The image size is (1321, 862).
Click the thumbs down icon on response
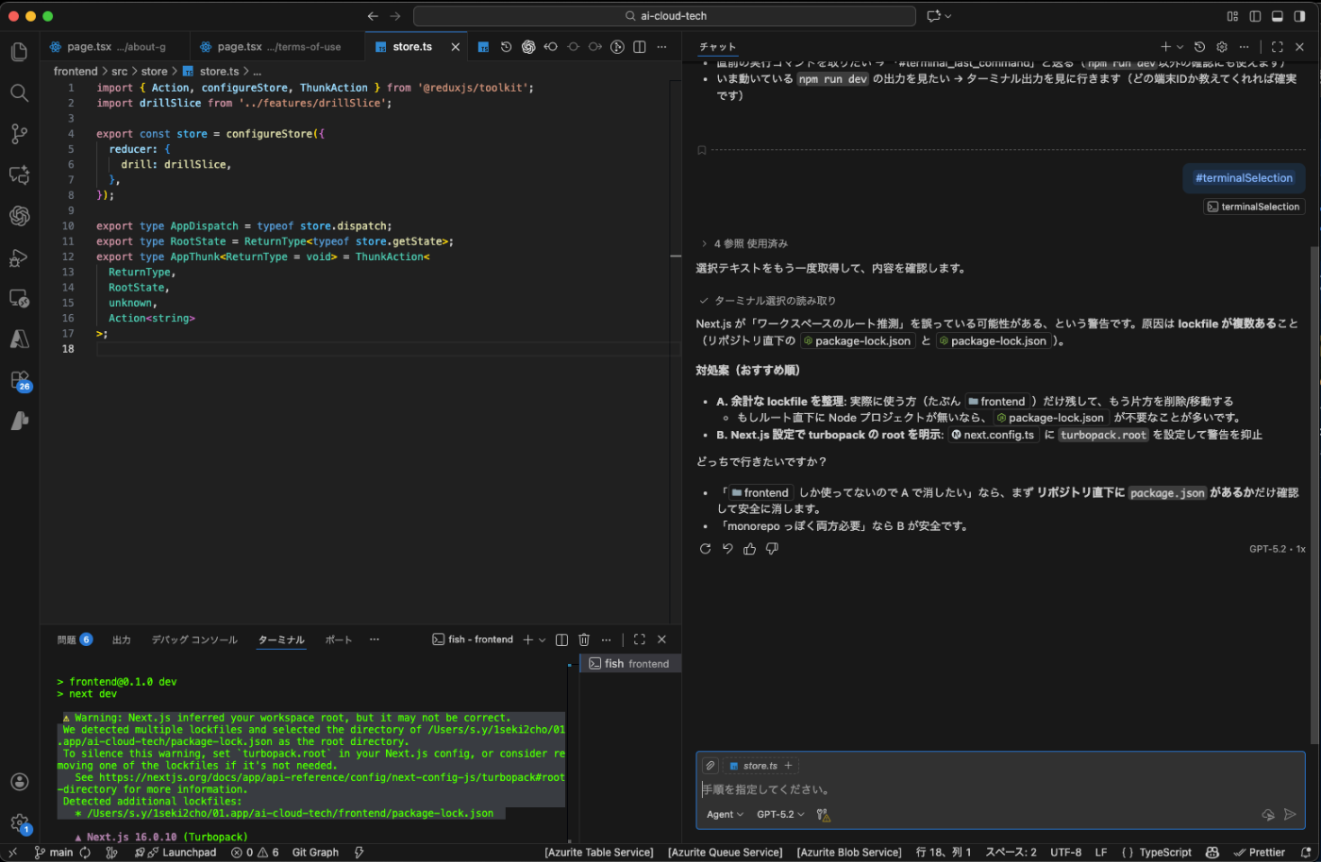click(x=772, y=549)
